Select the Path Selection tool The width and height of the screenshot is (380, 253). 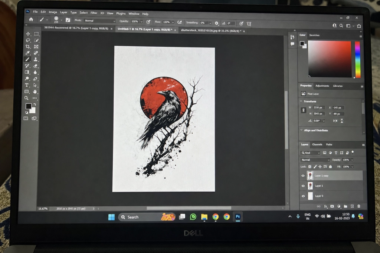click(x=35, y=85)
